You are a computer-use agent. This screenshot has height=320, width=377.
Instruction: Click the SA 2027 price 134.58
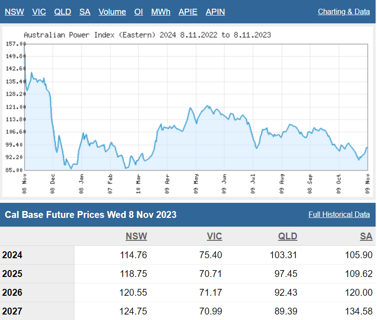359,312
